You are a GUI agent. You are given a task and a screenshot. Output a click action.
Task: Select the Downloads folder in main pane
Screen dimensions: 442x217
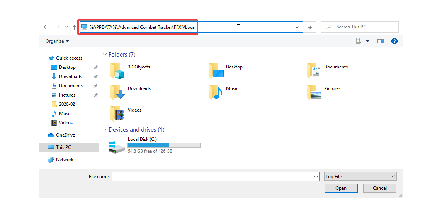coord(130,92)
